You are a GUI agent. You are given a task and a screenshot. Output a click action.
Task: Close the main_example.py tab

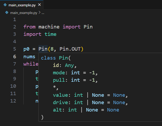(x=39, y=5)
